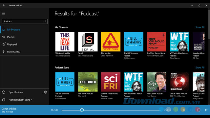210x118 pixels.
Task: Close the Groove Podcast window
Action: click(206, 6)
